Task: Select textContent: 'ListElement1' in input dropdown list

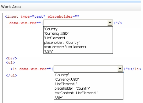Action: (x=78, y=47)
